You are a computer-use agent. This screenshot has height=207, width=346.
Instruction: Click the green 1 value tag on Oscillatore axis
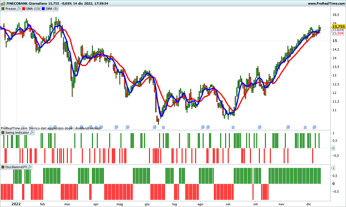pos(333,168)
